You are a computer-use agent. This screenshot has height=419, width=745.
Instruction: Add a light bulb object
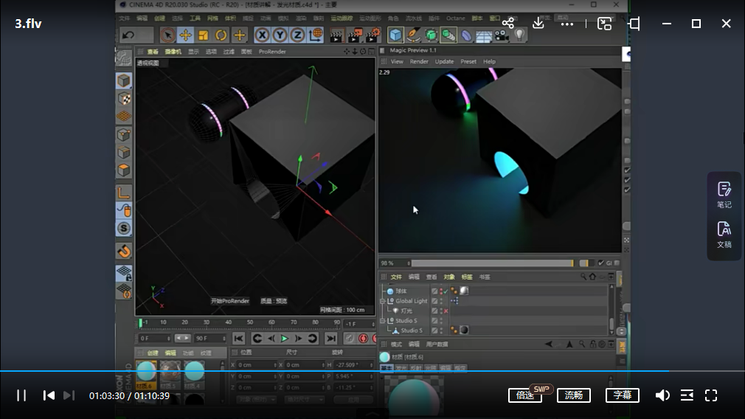(x=519, y=35)
